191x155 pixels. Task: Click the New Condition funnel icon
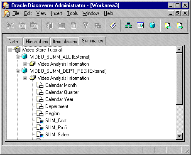click(x=86, y=26)
